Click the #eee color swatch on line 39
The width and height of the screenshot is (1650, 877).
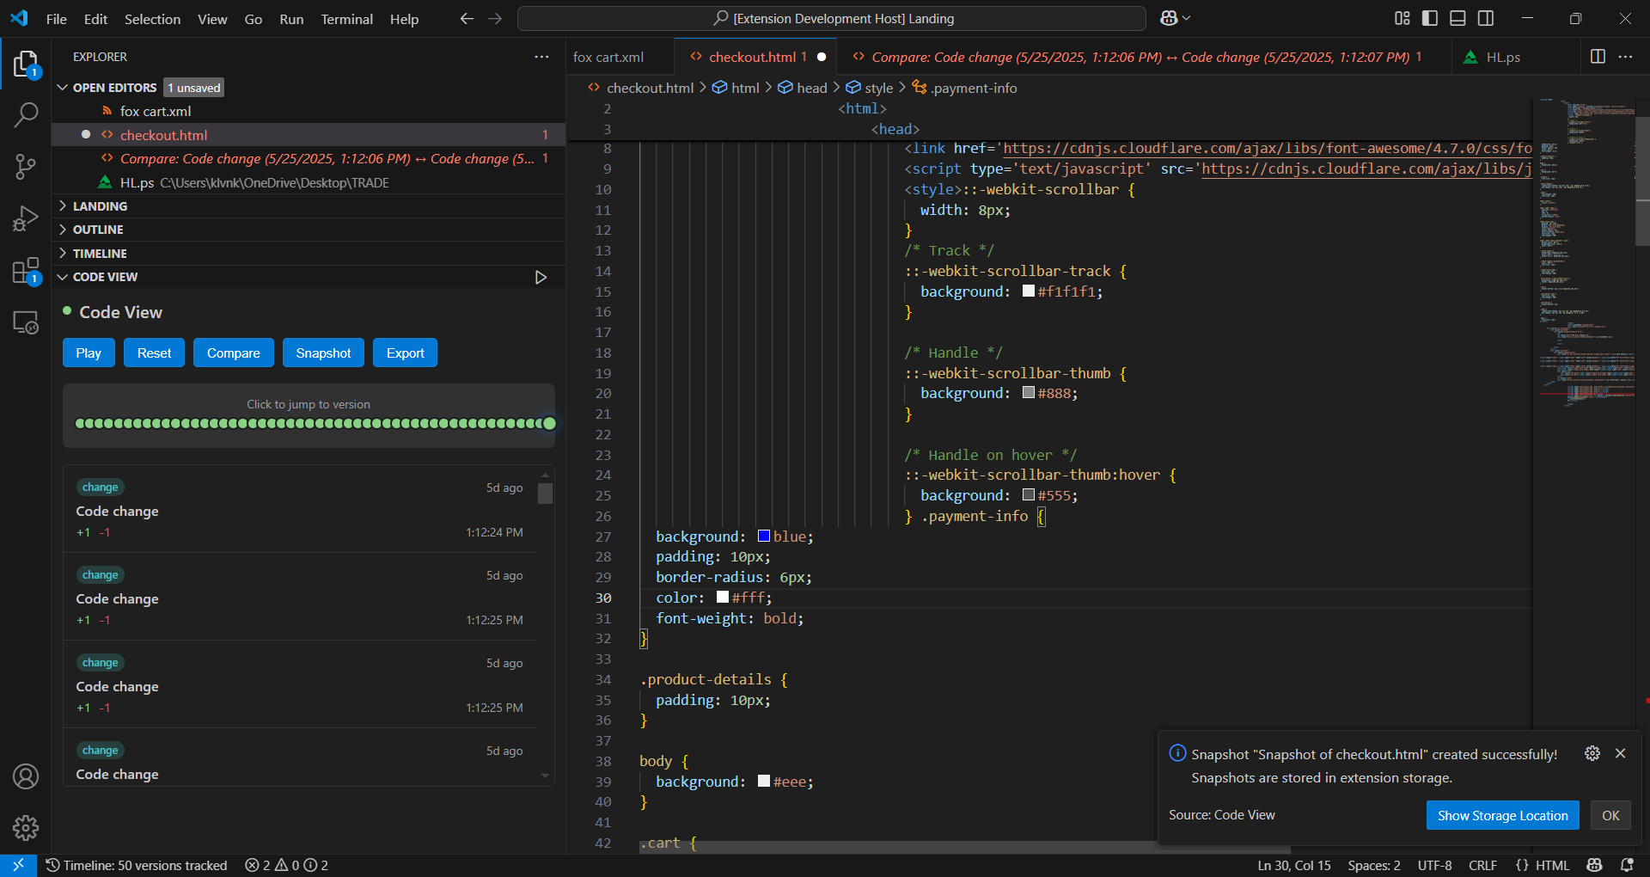[x=763, y=782]
